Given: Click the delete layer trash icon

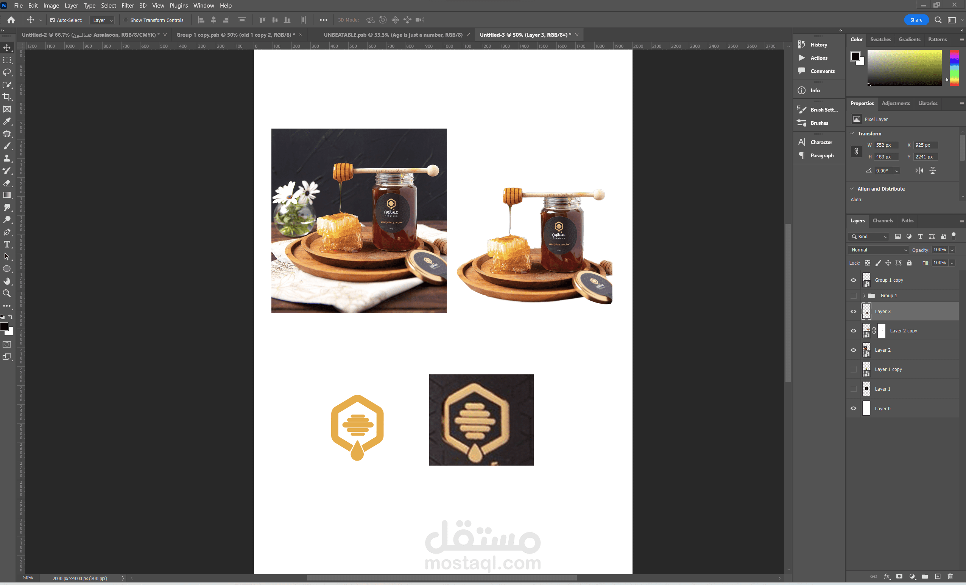Looking at the screenshot, I should pyautogui.click(x=950, y=576).
